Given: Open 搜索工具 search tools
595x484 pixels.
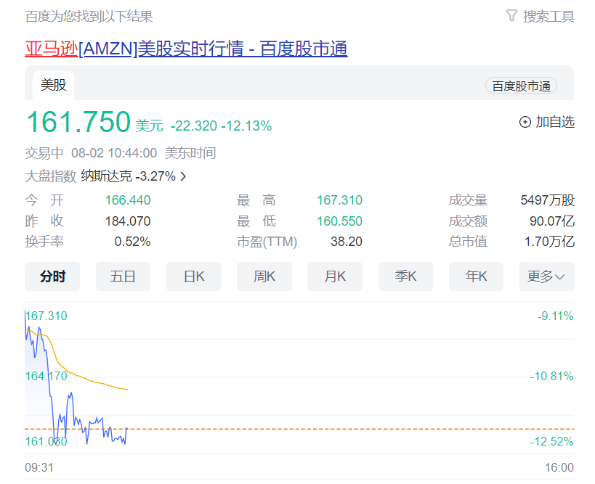Looking at the screenshot, I should tap(549, 16).
